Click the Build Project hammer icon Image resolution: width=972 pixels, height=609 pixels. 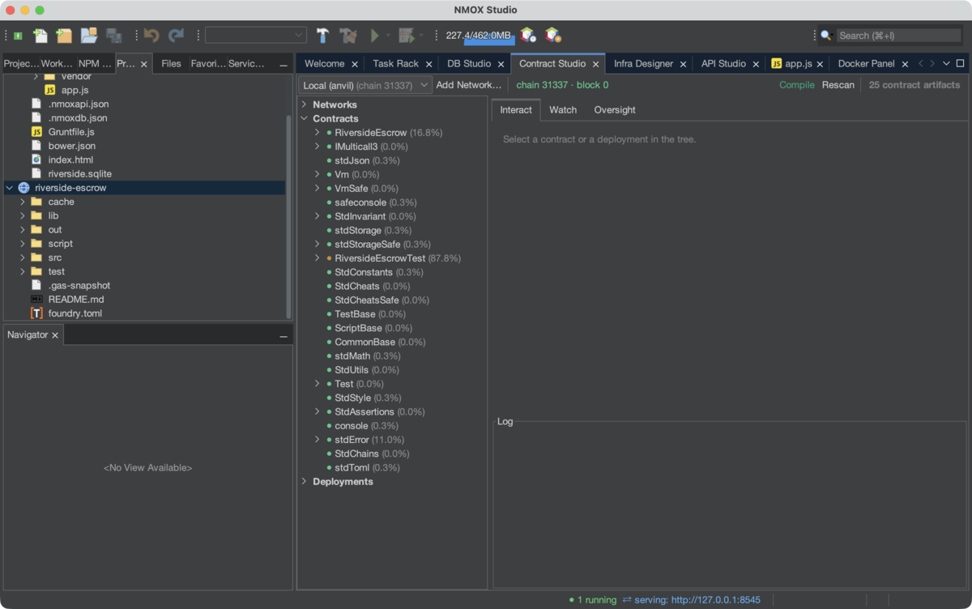[x=322, y=36]
